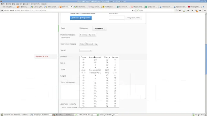Screen dimensions: 207x116
Task: Select 'Б/у' item condition
Action: point(96,44)
